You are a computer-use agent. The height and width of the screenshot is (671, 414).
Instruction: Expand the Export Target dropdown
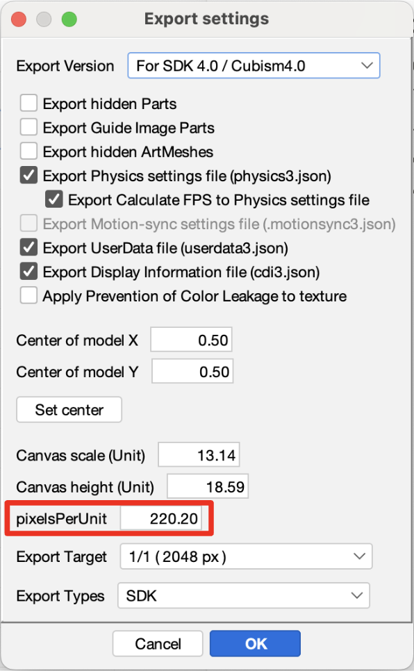pos(246,556)
